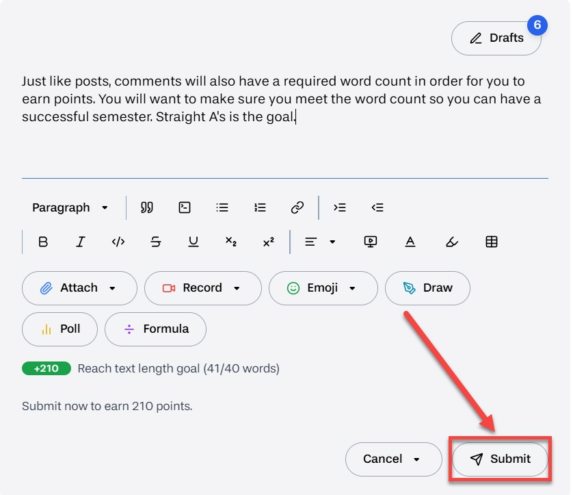The image size is (573, 495).
Task: Create a numbered list
Action: [x=260, y=207]
